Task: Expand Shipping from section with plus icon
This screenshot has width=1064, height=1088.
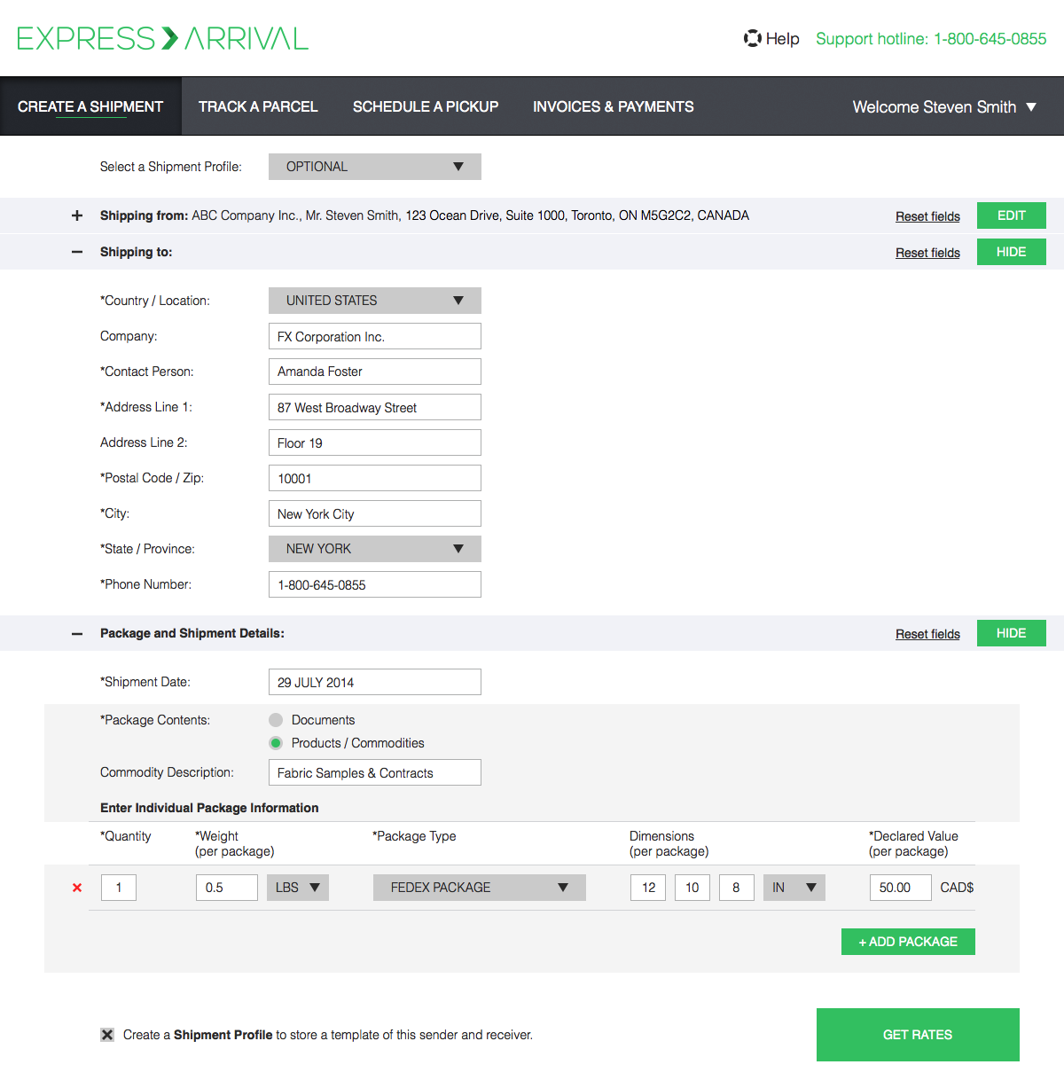Action: pos(77,215)
